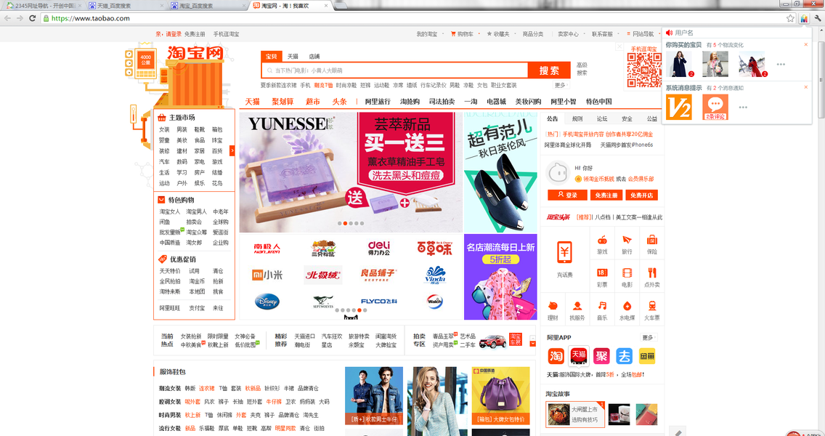Open the 找服务 service icon
825x436 pixels.
click(577, 306)
